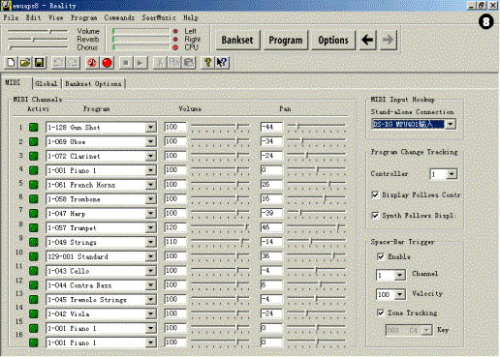Click the Cut scissors icon

[x=160, y=63]
